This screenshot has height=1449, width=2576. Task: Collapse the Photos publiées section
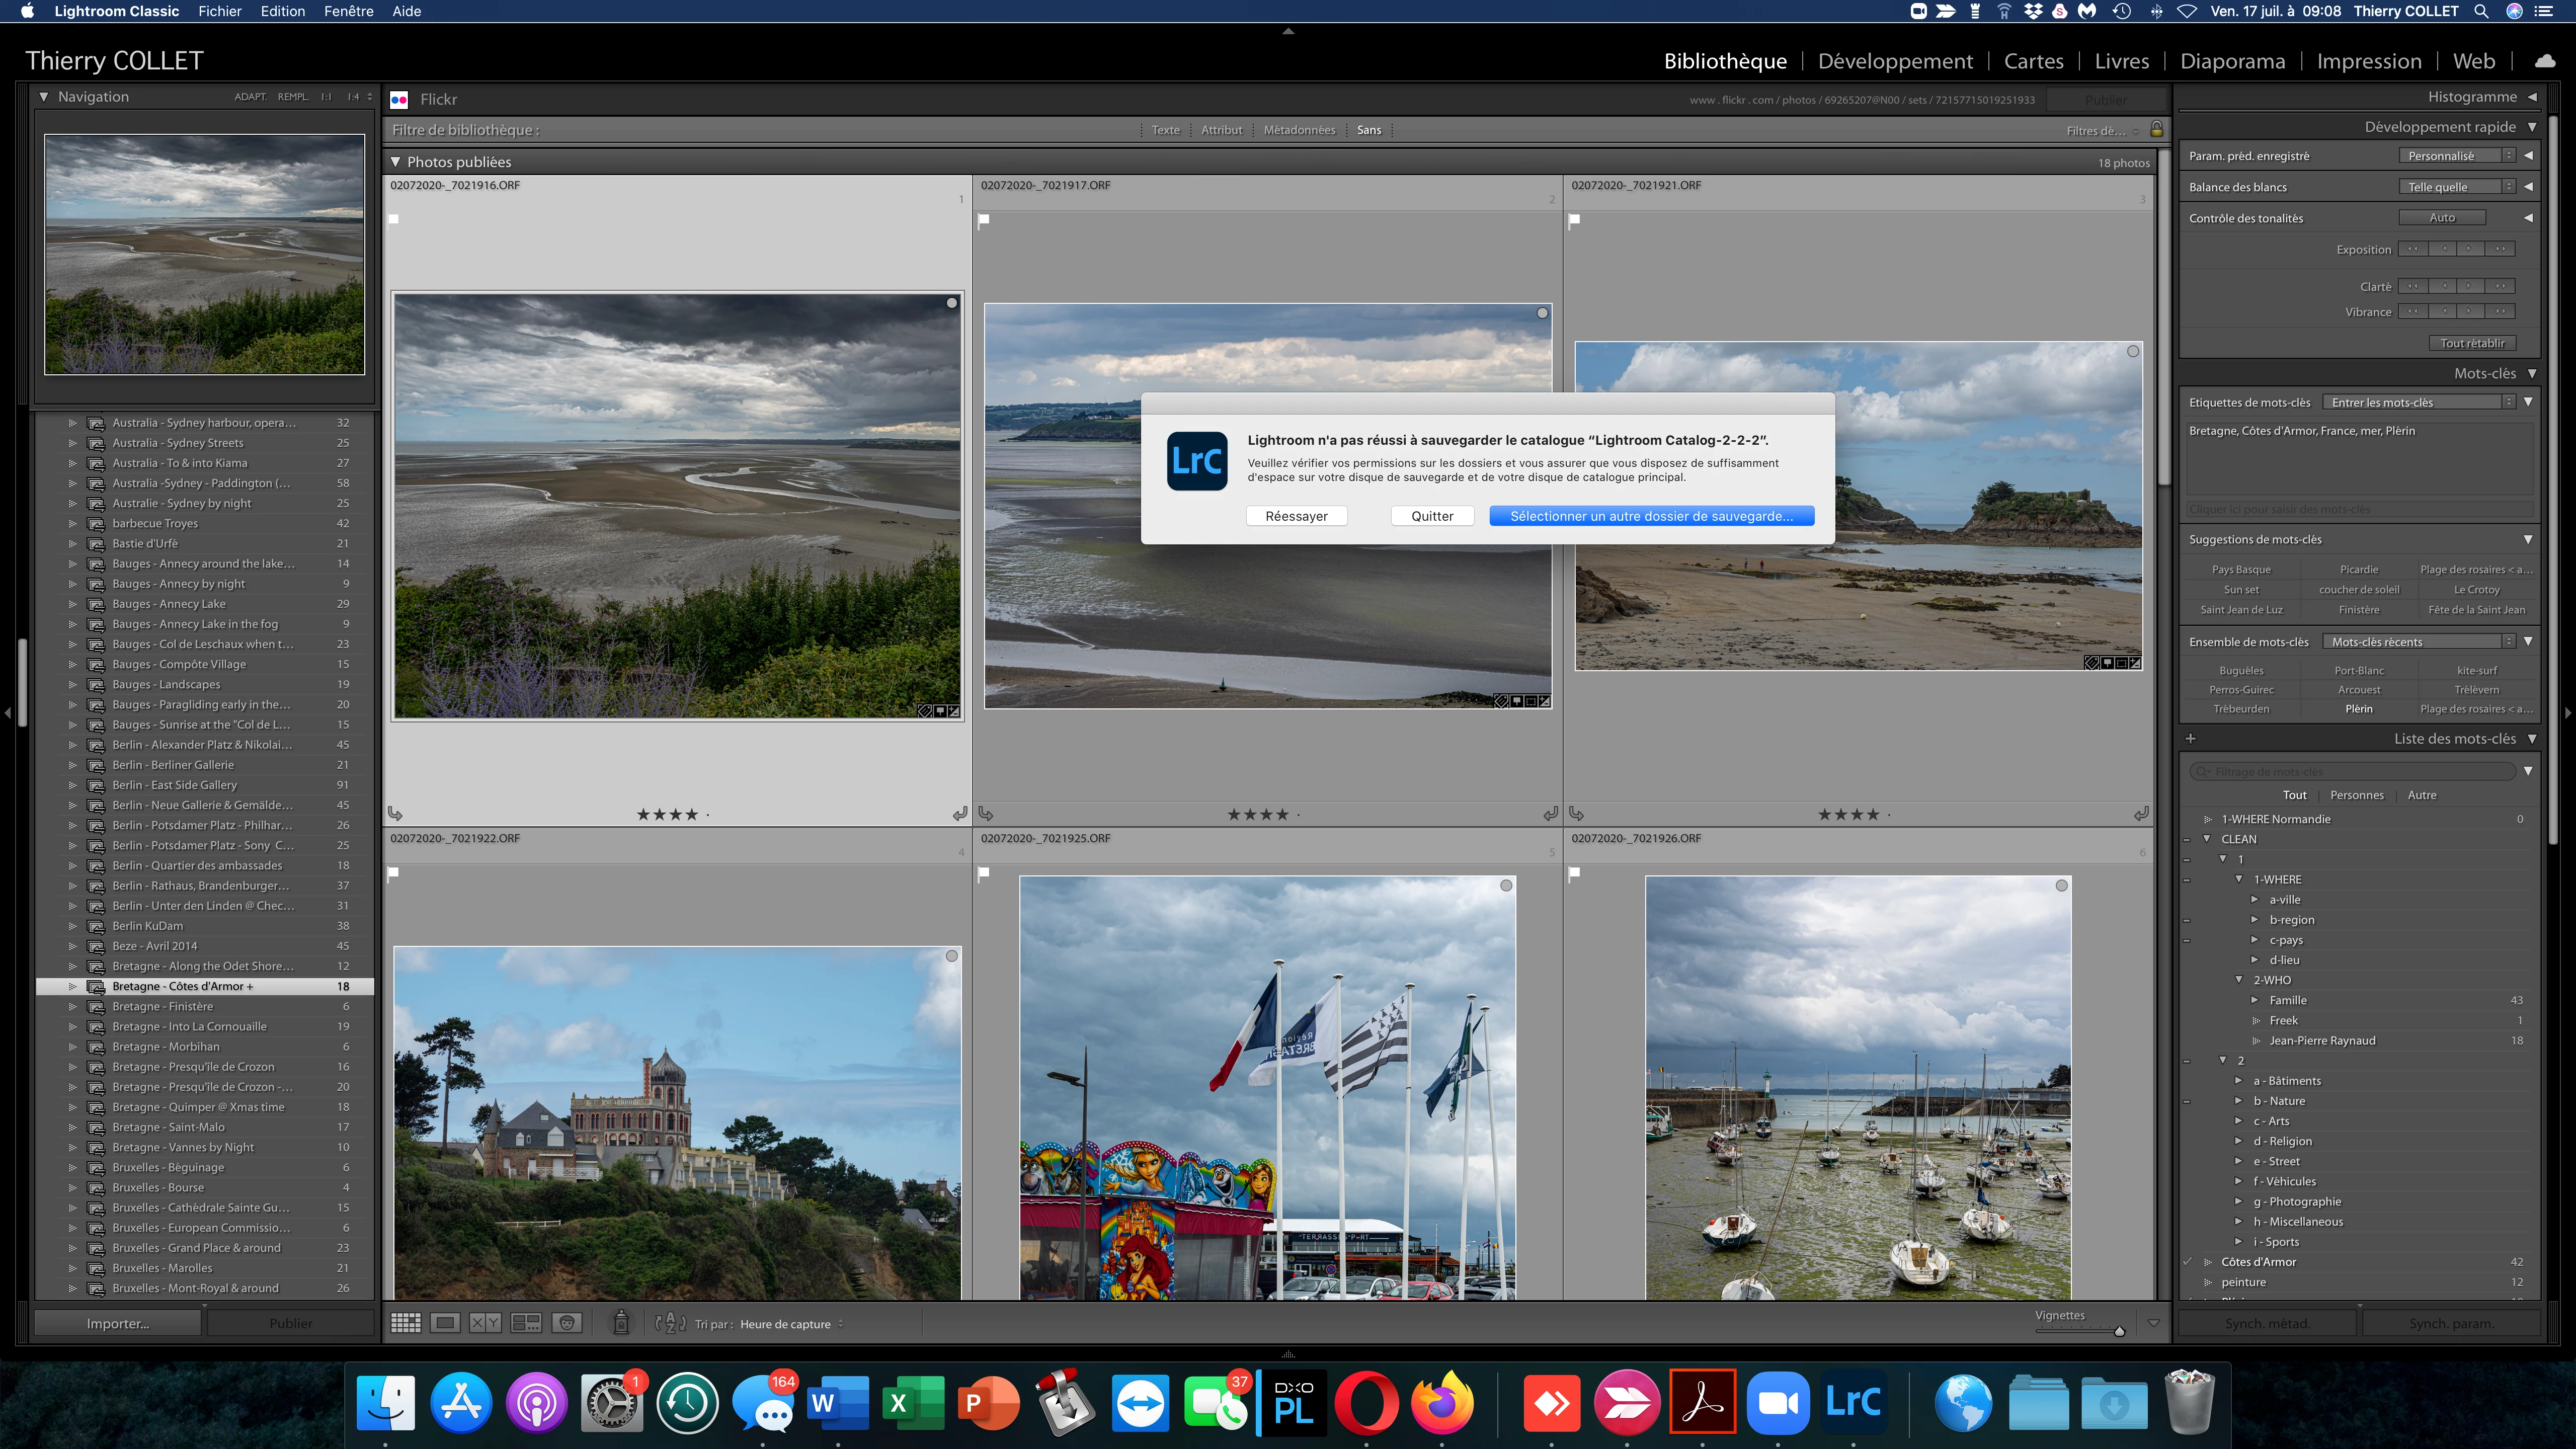pos(395,161)
